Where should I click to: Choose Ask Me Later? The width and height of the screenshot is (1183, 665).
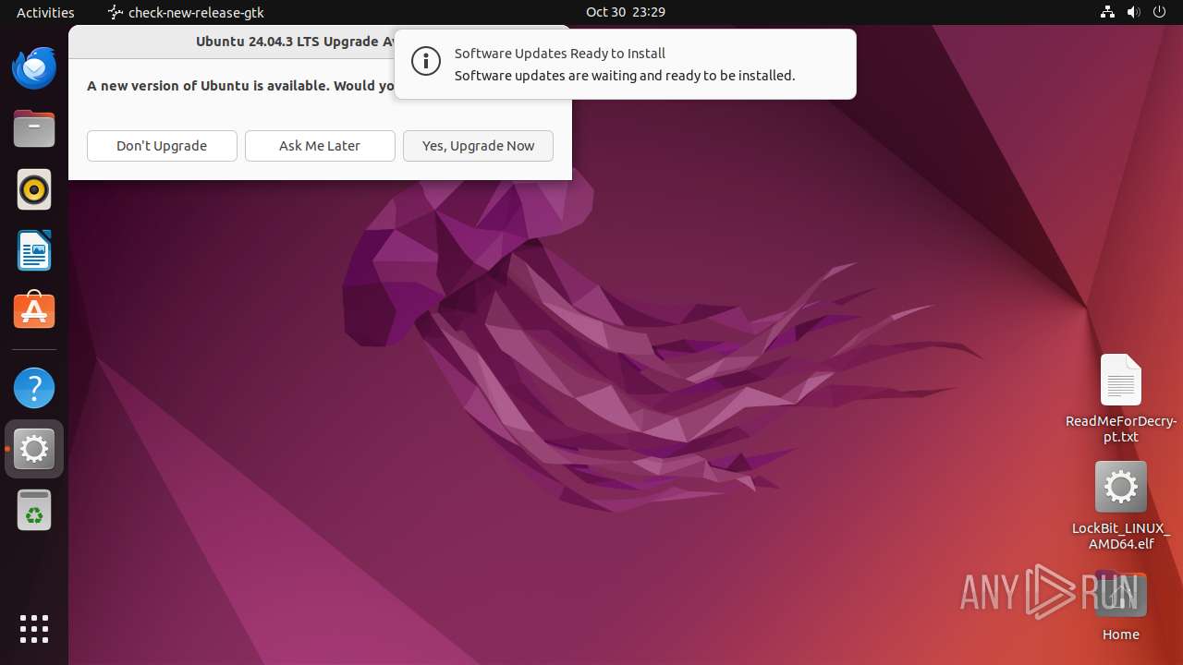pos(320,146)
